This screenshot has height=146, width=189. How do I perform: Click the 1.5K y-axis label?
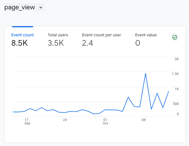[x=175, y=74]
